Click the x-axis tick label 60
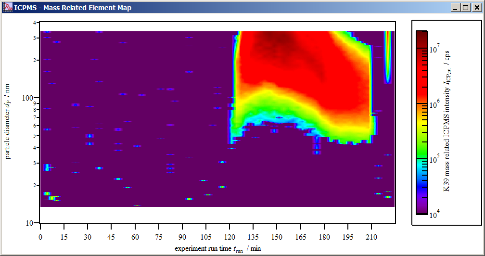Viewport: 485px width, 256px height. click(x=135, y=237)
